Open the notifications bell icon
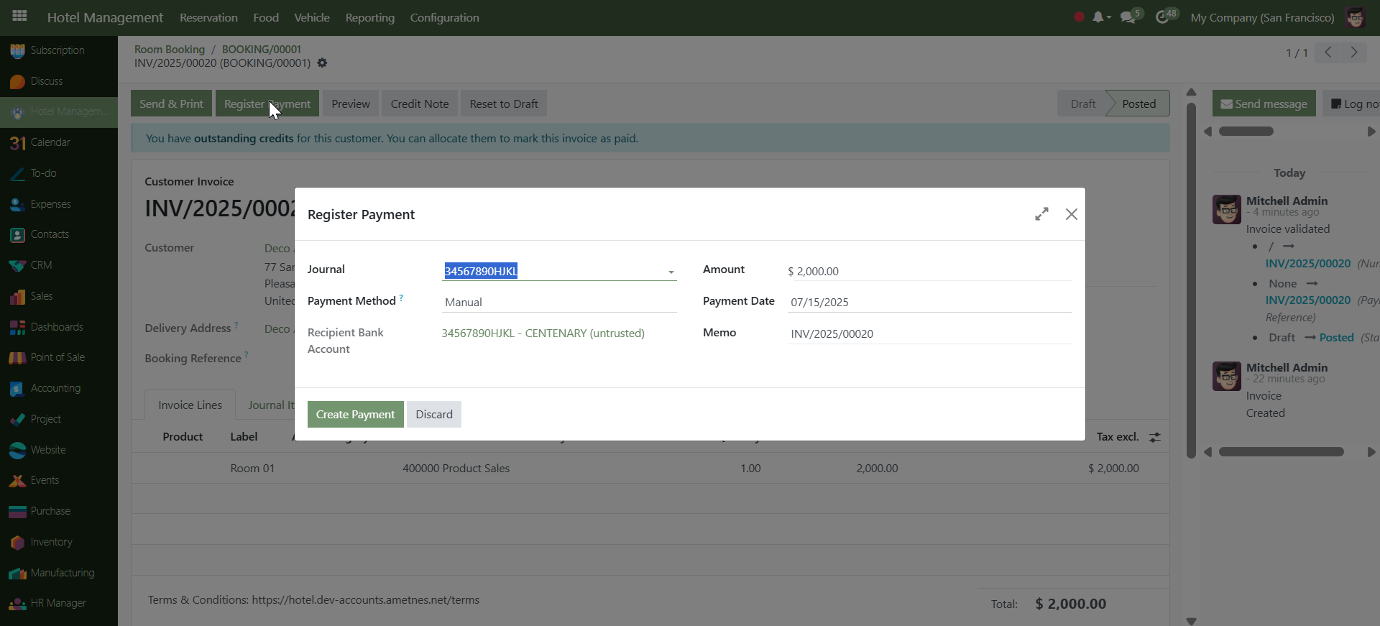The image size is (1380, 626). pos(1098,17)
